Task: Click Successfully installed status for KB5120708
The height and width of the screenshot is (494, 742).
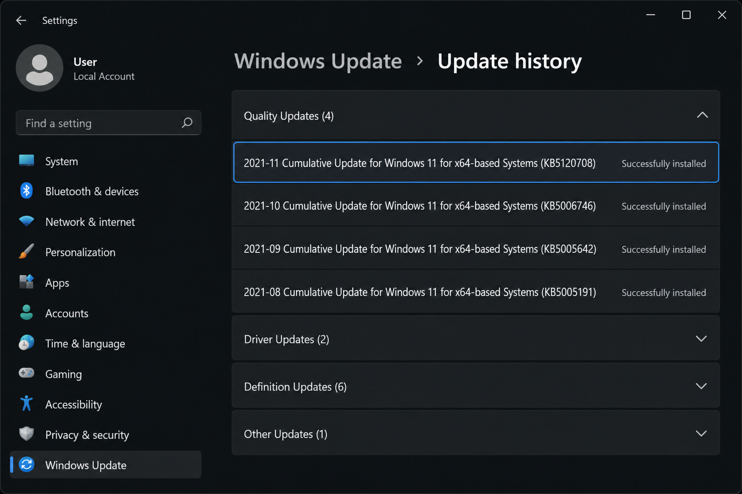Action: coord(664,164)
